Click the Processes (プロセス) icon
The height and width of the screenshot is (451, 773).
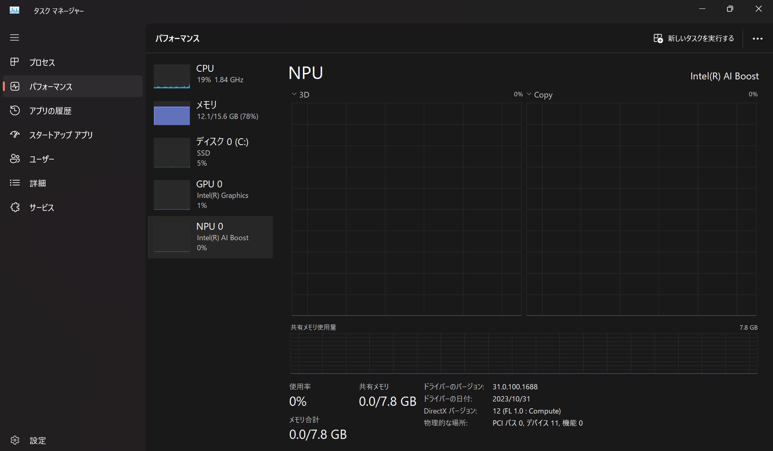point(15,62)
